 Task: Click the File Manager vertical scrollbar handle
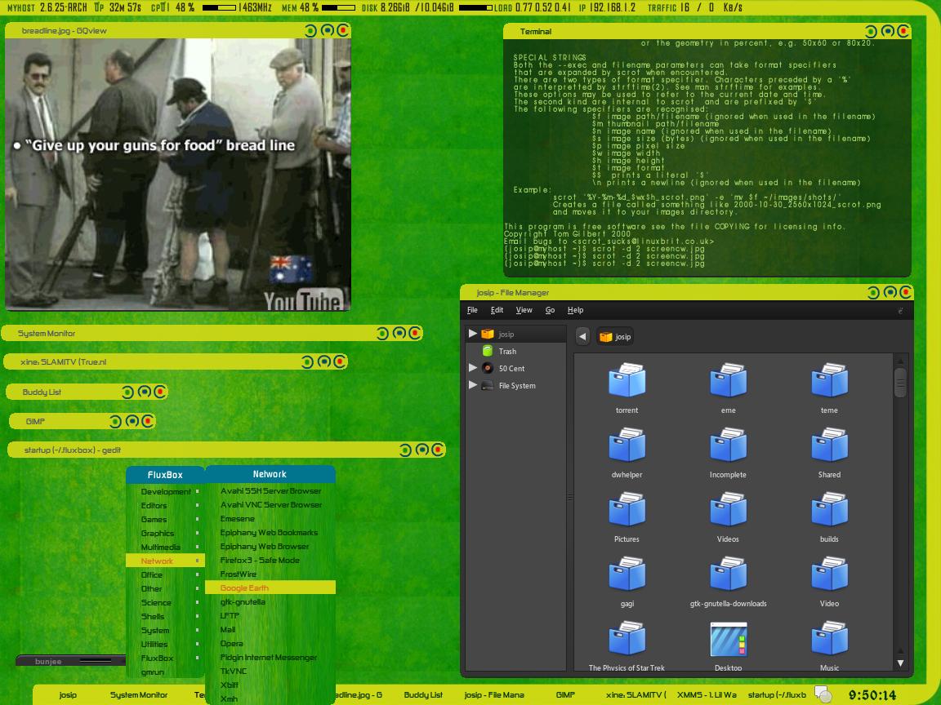pyautogui.click(x=899, y=382)
